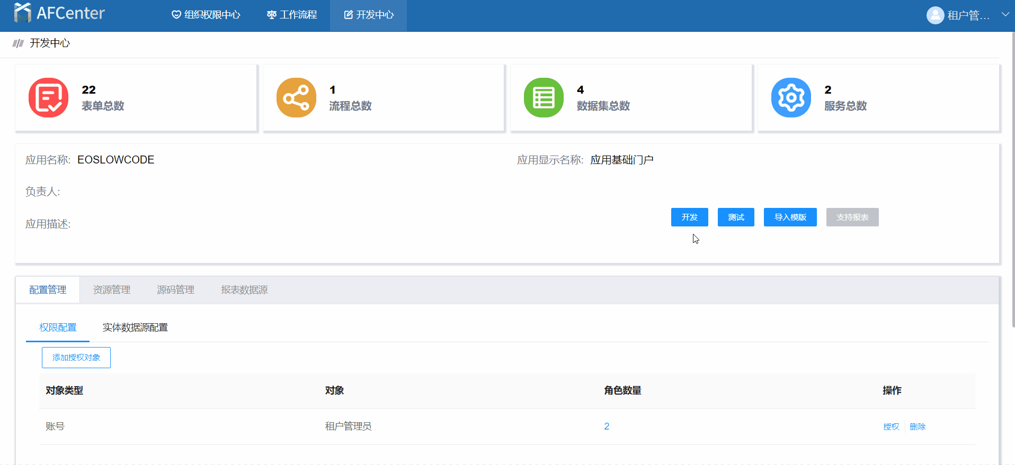This screenshot has height=465, width=1015.
Task: Click the AFCenter logo icon
Action: click(22, 13)
